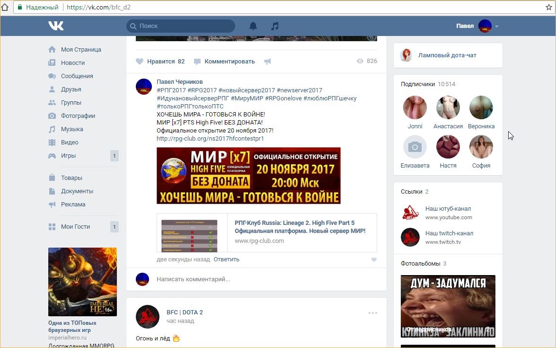Image resolution: width=556 pixels, height=348 pixels.
Task: Open Павел Черников commenter name link
Action: coord(180,82)
